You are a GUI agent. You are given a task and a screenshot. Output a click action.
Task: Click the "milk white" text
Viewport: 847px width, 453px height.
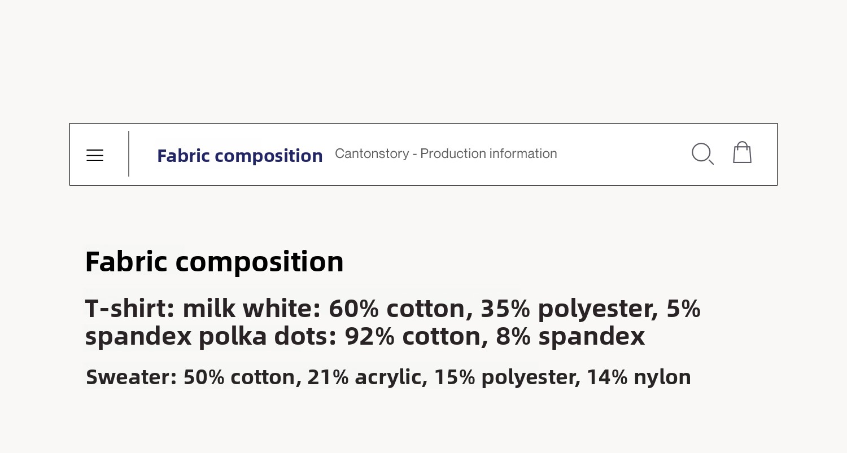pyautogui.click(x=251, y=309)
